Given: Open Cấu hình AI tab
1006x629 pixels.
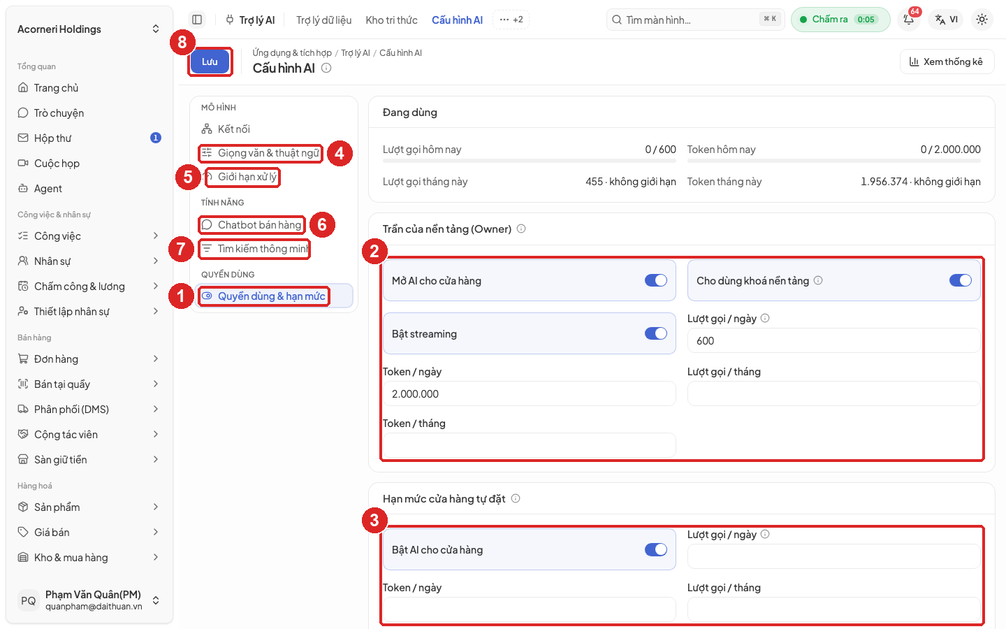Looking at the screenshot, I should pos(457,20).
